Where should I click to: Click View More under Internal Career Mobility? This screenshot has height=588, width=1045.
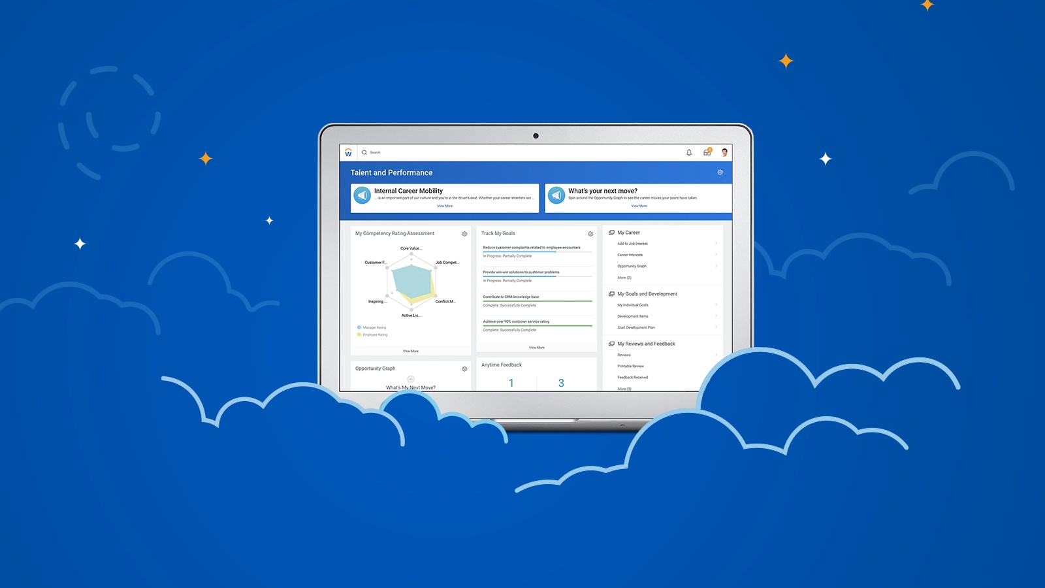pos(445,206)
